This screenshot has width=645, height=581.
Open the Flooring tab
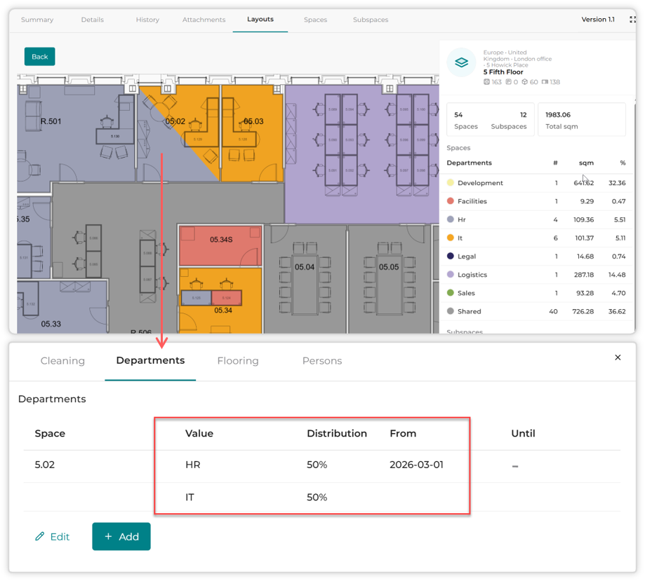(238, 361)
